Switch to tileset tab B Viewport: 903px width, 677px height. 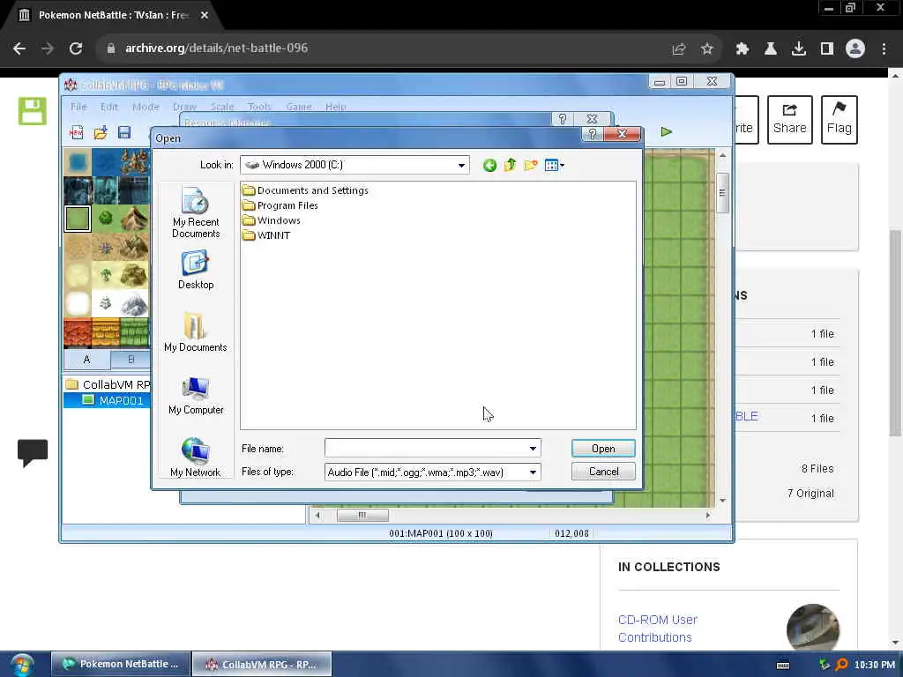131,360
